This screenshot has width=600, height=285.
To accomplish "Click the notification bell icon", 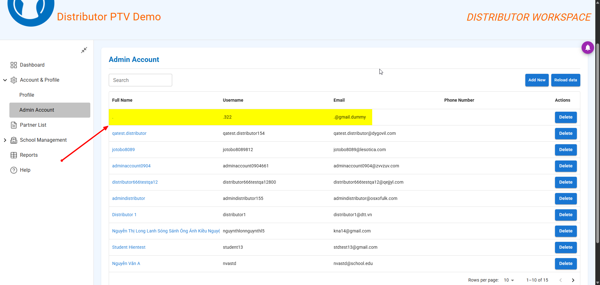I will point(587,48).
